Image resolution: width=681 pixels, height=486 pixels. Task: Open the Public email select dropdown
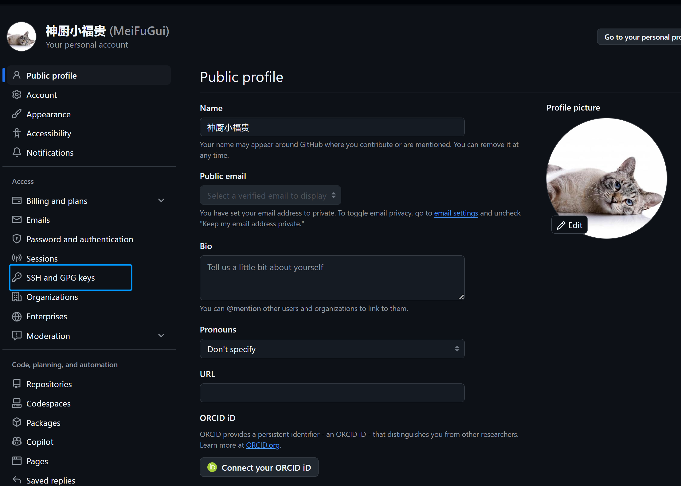(x=270, y=195)
